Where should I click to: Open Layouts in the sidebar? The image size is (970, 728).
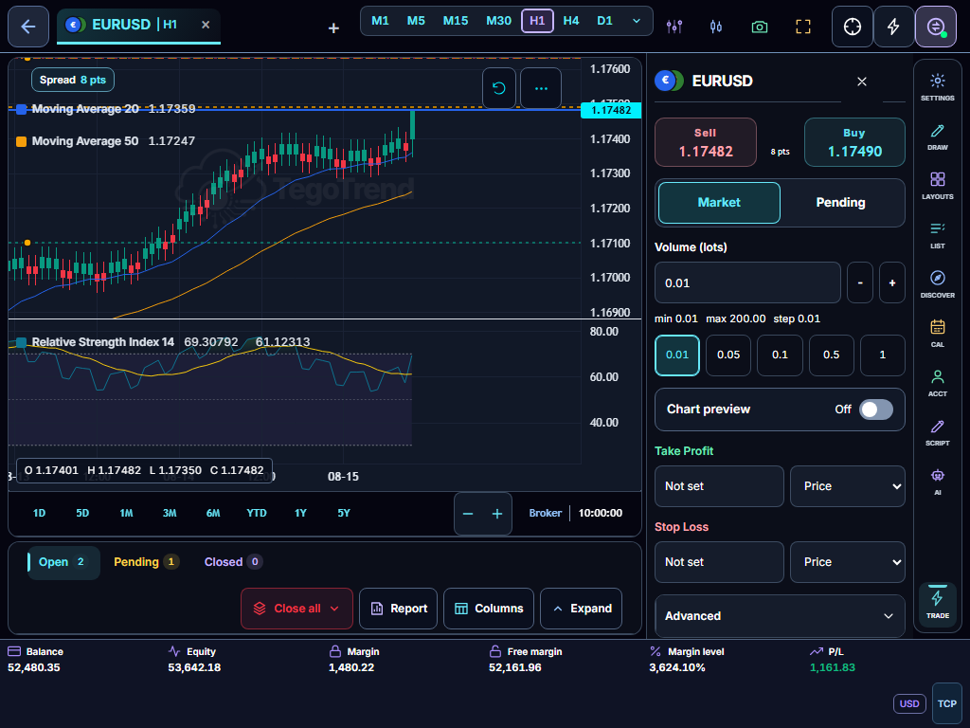pyautogui.click(x=937, y=186)
